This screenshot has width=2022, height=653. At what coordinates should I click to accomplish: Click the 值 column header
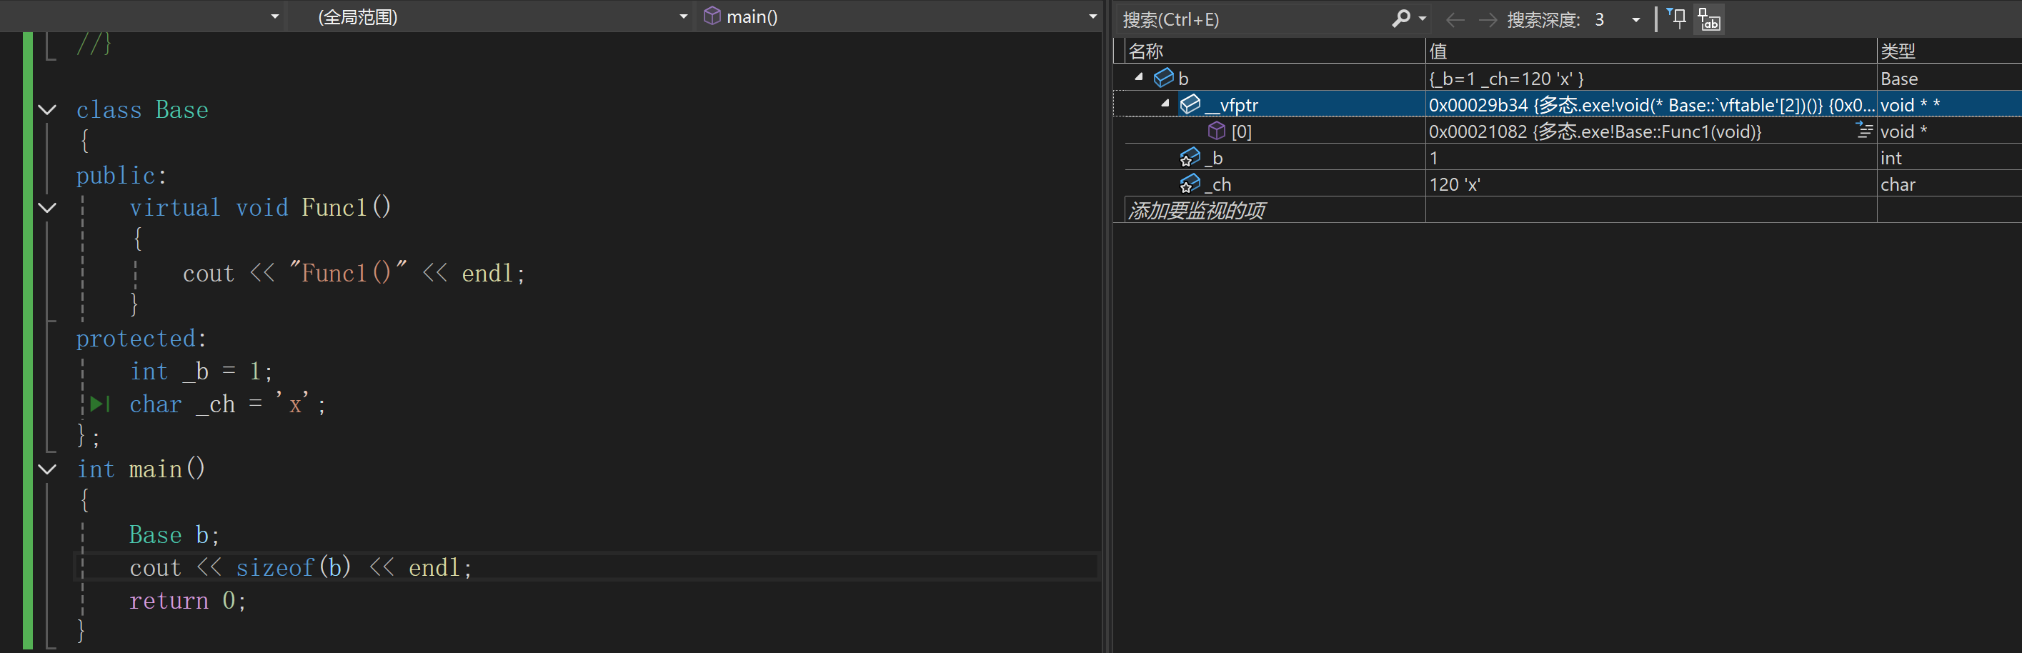1650,51
